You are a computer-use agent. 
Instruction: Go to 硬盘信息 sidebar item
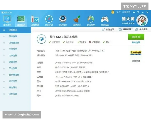[13, 62]
